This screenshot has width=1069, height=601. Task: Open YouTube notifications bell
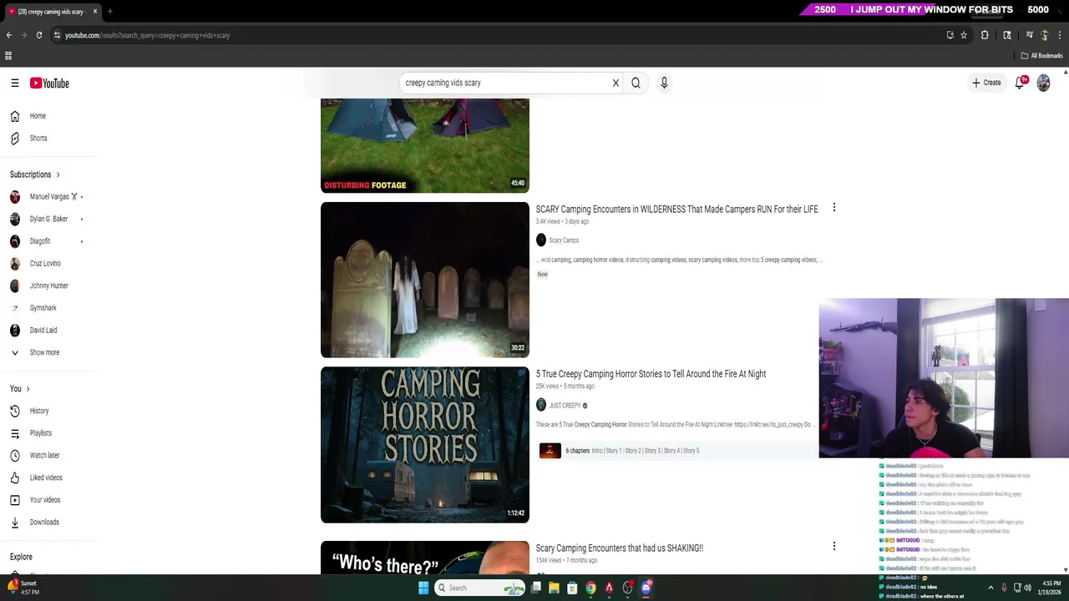click(x=1020, y=83)
